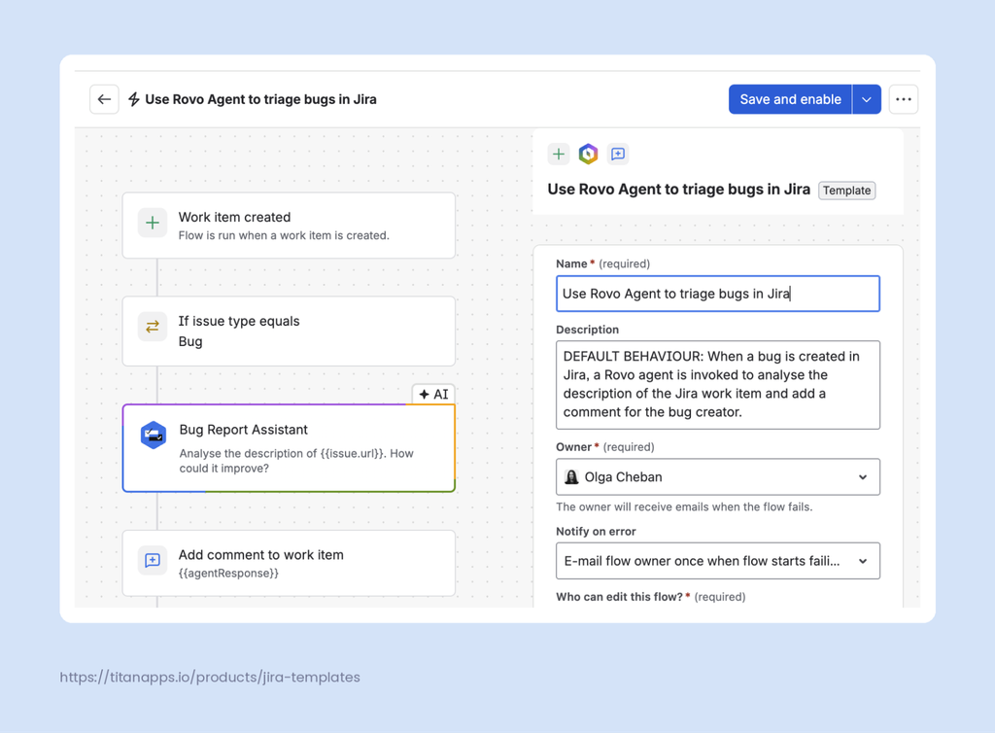The width and height of the screenshot is (995, 733).
Task: Click the Olga Cheban avatar icon
Action: tap(571, 476)
